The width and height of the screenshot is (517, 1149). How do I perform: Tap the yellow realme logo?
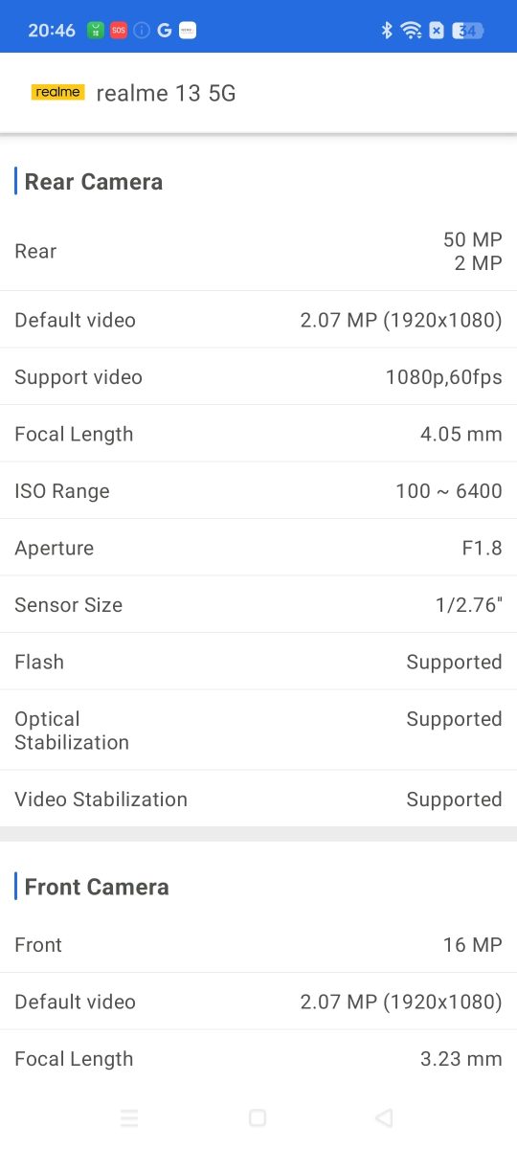click(57, 93)
